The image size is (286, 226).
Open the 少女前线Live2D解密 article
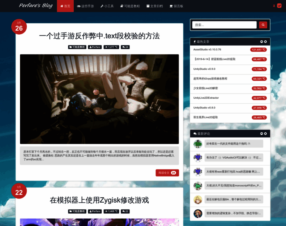pos(205,89)
